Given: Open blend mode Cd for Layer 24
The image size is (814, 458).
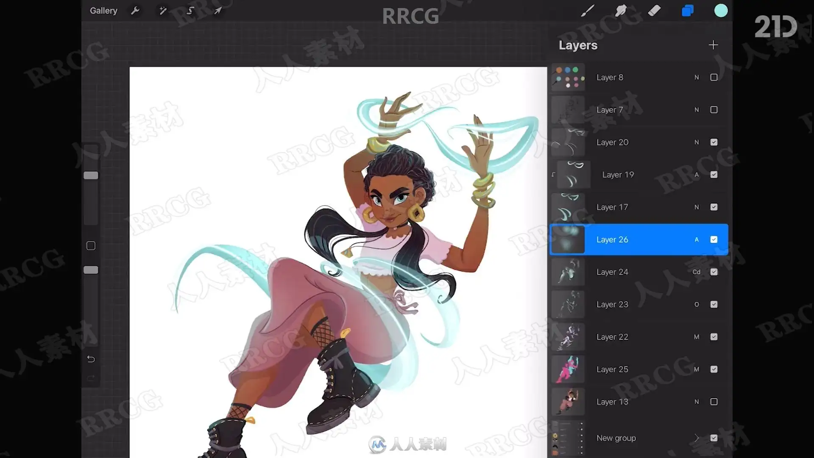Looking at the screenshot, I should [697, 272].
